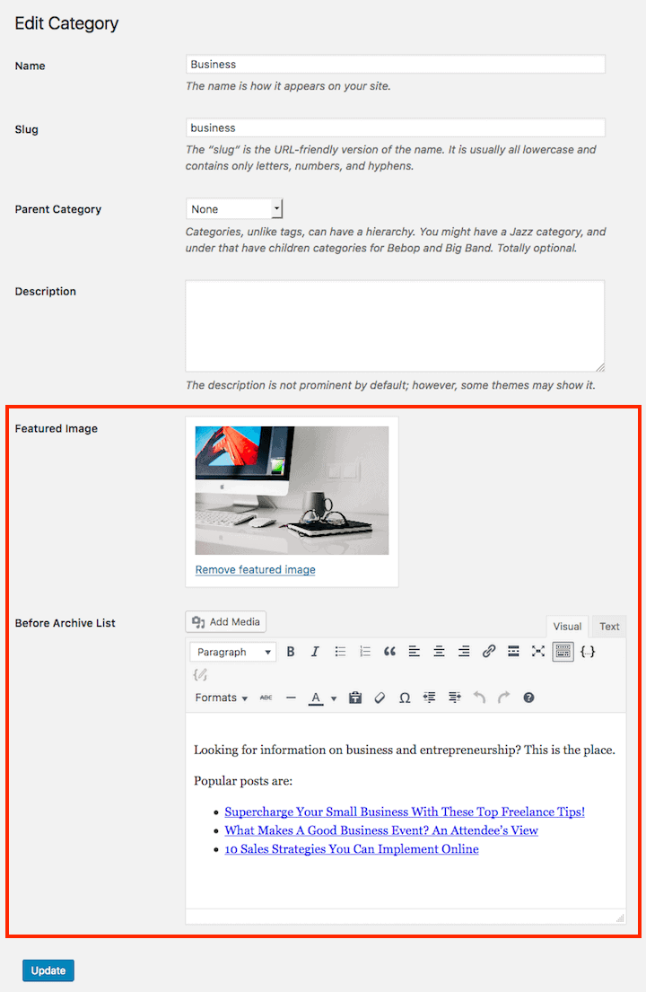The image size is (646, 992).
Task: Click Remove featured image link
Action: 256,569
